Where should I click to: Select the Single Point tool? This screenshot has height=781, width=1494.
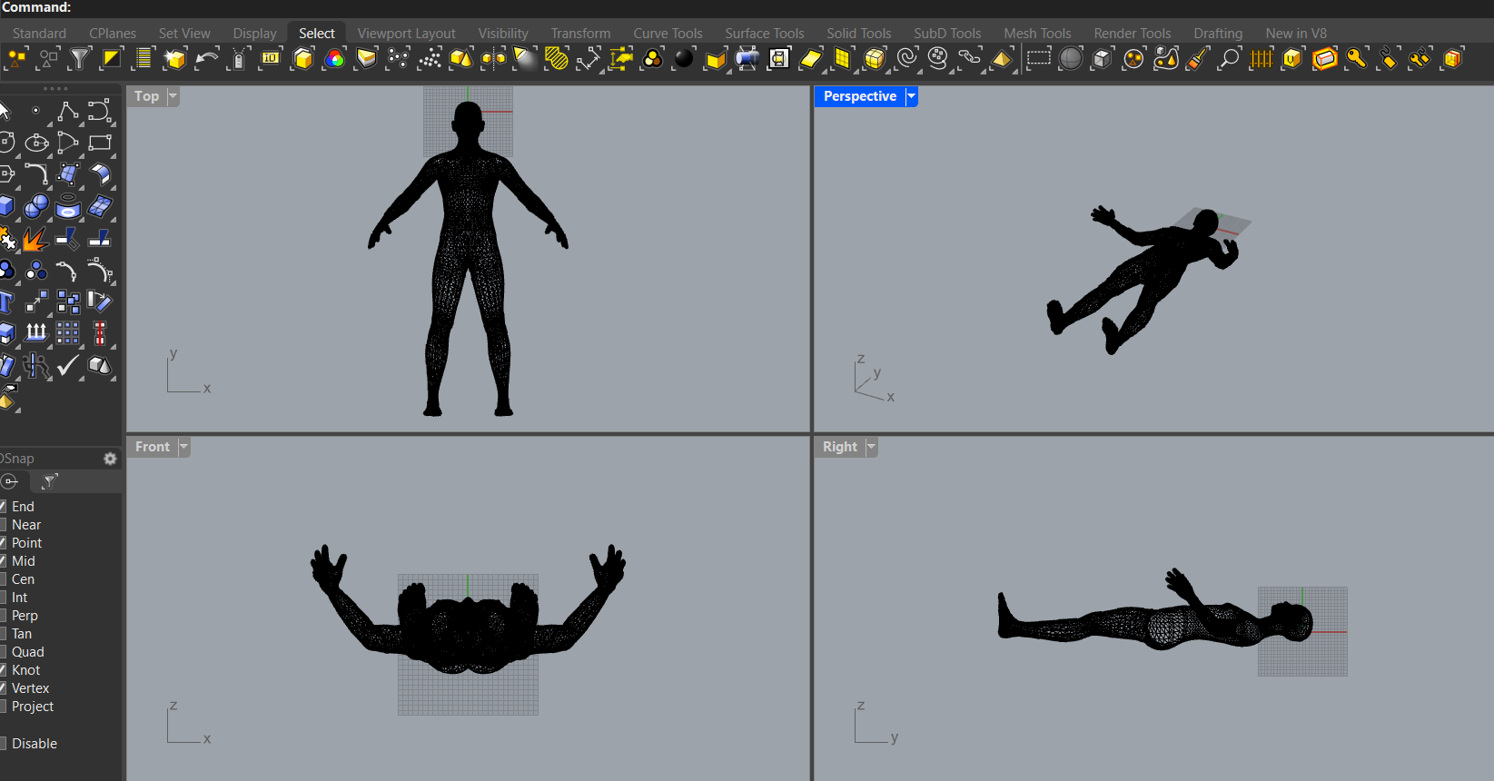tap(36, 111)
